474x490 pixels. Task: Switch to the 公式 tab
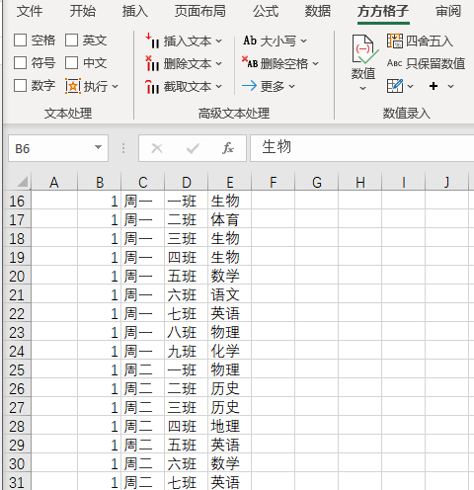tap(266, 12)
